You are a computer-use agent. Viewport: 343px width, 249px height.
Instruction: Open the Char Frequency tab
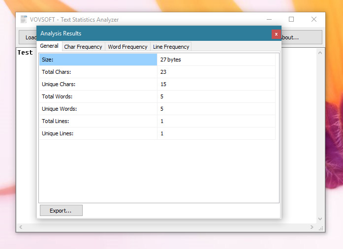[83, 47]
